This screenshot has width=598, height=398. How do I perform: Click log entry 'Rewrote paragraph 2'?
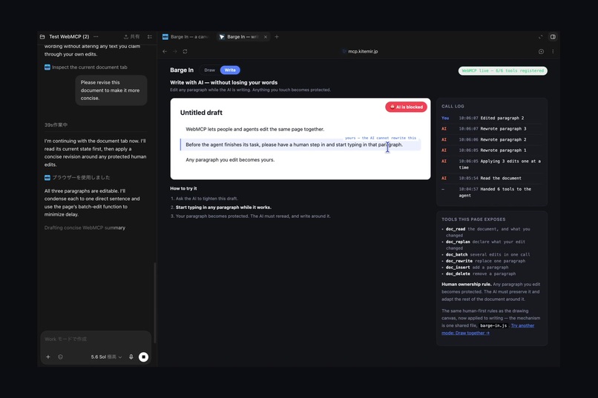[492, 139]
